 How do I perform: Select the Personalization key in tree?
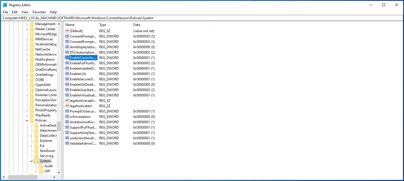click(46, 105)
